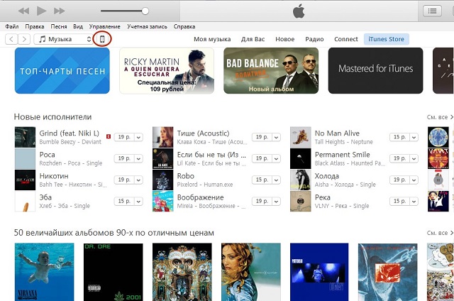Open the Ricky Martin banner
Screen dimensions: 454x301
point(167,71)
